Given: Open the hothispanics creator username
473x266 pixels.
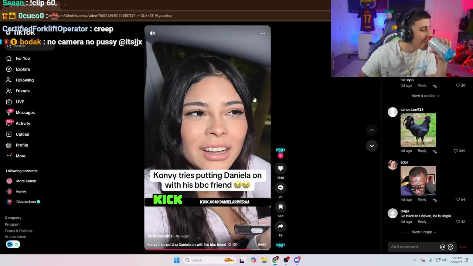Looking at the screenshot, I should (x=160, y=236).
